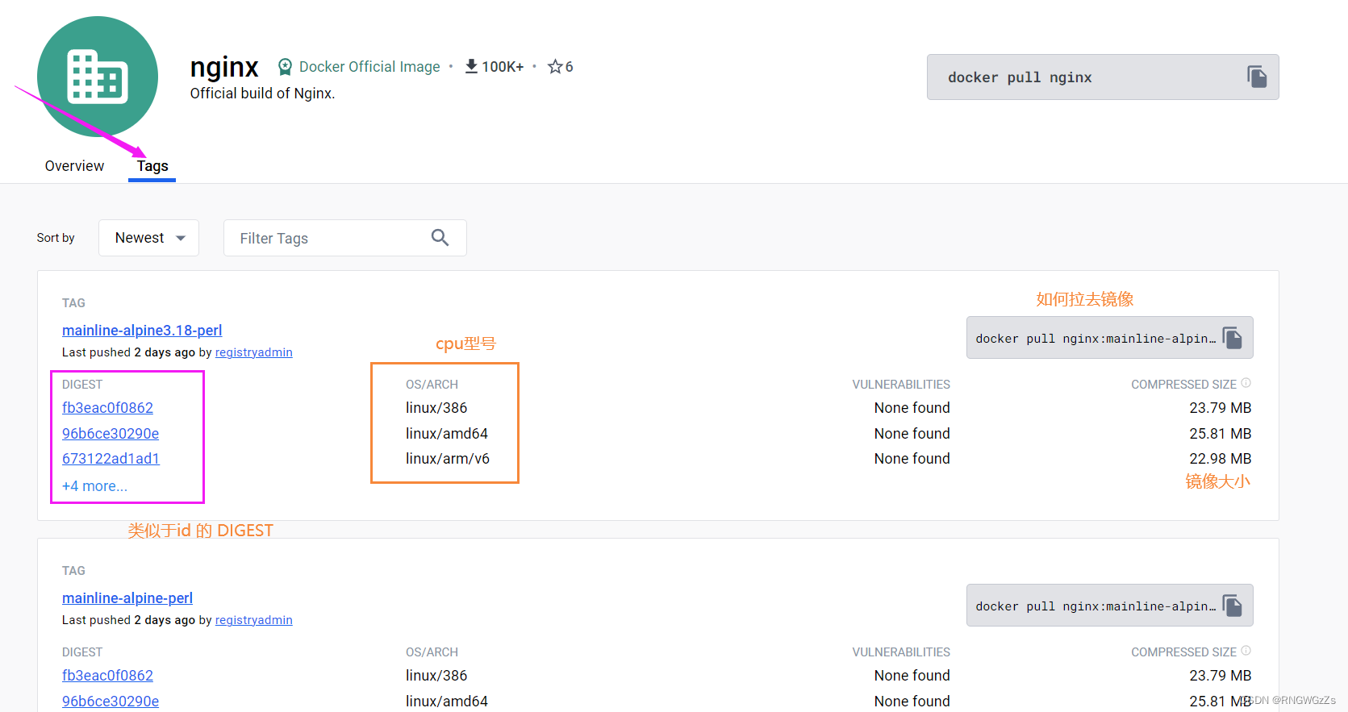The height and width of the screenshot is (712, 1348).
Task: Select the 22.98 MB size value
Action: [x=1220, y=458]
